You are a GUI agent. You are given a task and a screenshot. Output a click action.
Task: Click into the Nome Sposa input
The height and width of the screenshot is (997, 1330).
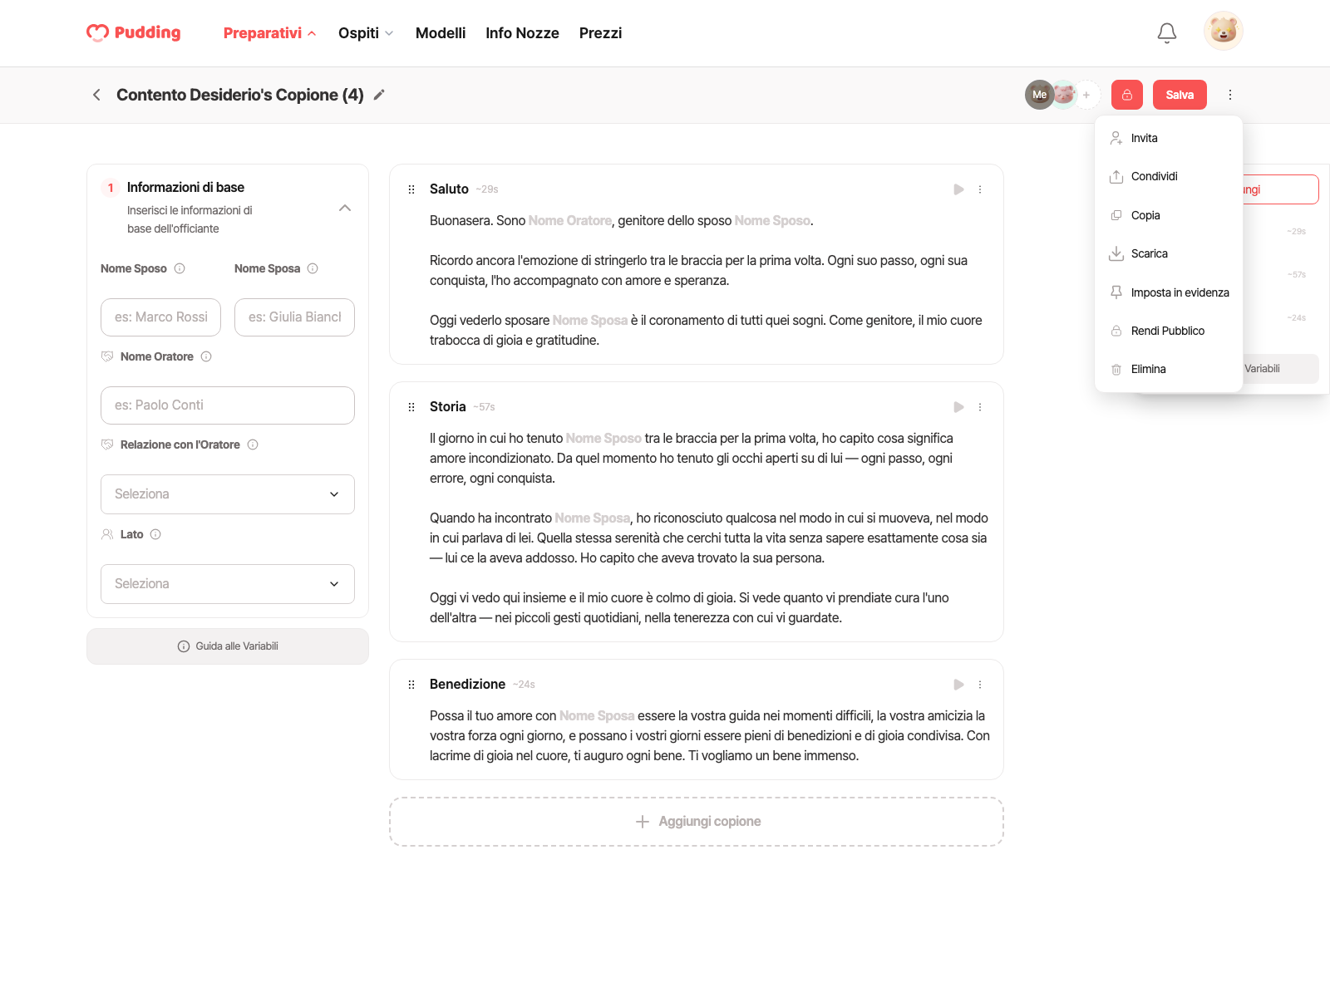coord(294,317)
